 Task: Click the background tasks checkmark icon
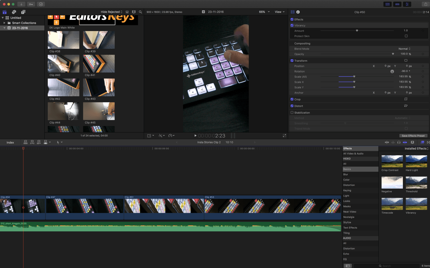pyautogui.click(x=41, y=4)
